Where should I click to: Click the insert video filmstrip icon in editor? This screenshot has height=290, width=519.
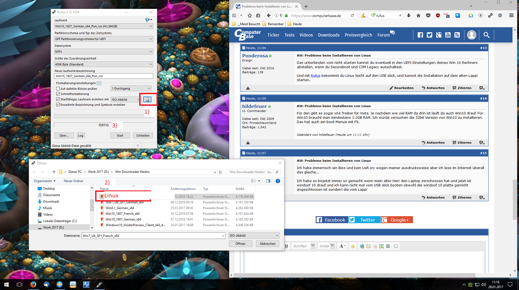coord(388,246)
